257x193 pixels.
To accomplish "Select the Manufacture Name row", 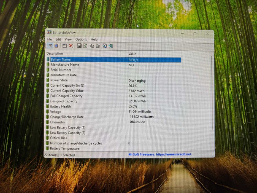I will [114, 65].
